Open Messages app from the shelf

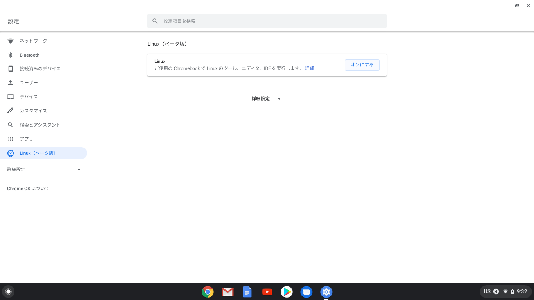[x=306, y=292]
